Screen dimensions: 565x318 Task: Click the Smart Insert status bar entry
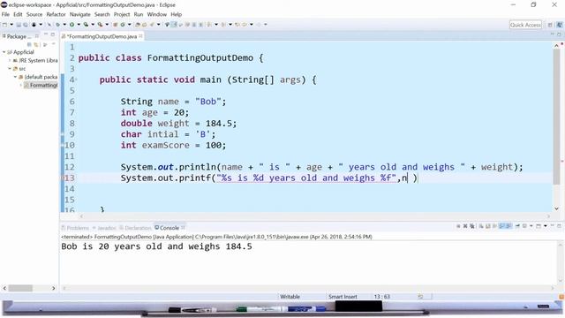coord(343,297)
